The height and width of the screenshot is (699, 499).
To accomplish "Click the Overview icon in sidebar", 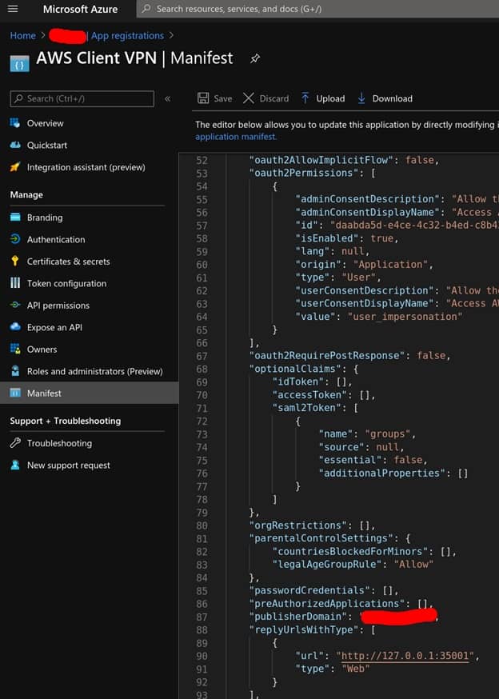I will (15, 123).
